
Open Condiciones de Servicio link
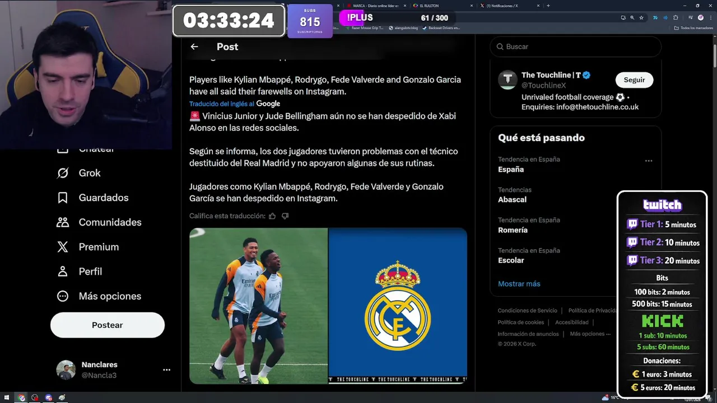click(528, 311)
